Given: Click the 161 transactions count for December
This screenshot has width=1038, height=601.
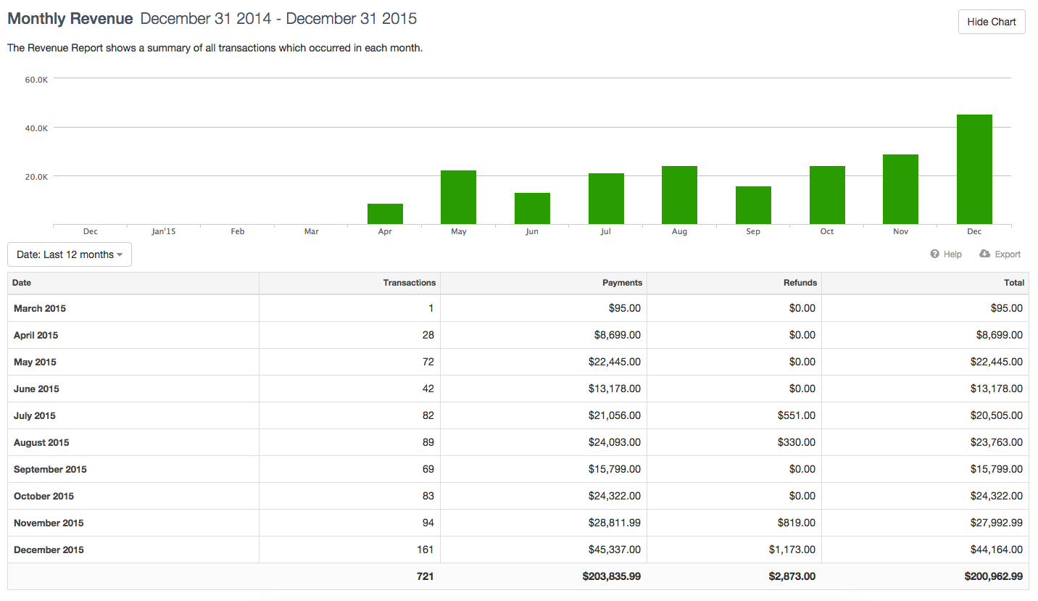Looking at the screenshot, I should point(425,550).
